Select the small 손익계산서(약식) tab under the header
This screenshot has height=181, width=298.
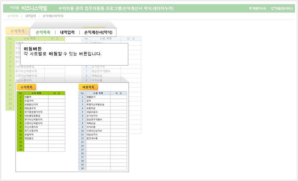click(x=53, y=16)
